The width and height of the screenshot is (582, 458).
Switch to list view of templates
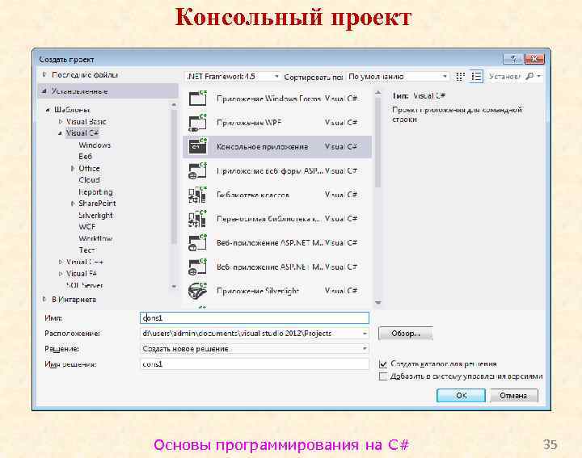click(476, 77)
